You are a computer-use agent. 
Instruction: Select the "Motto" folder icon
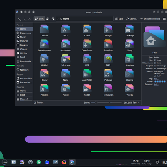[x=45, y=29]
